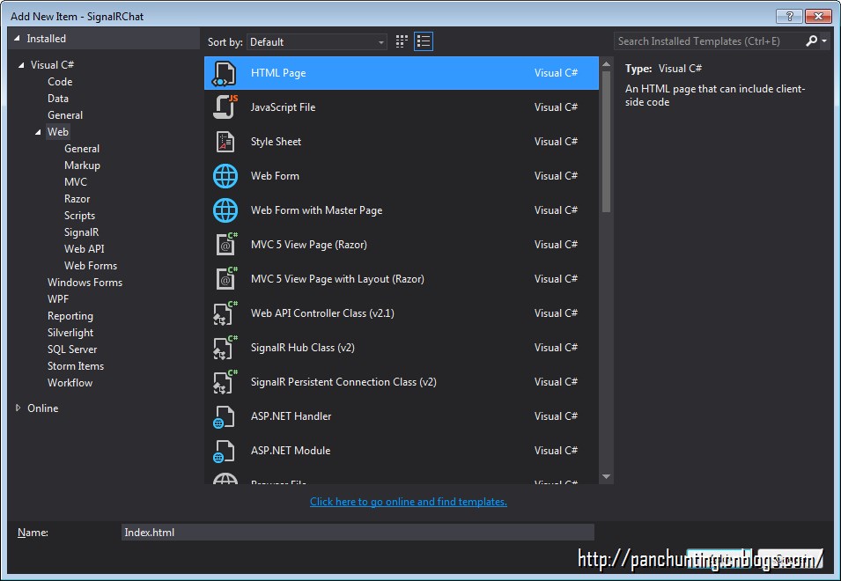This screenshot has height=581, width=841.
Task: Select MVC 5 View Page with Layout icon
Action: click(225, 279)
